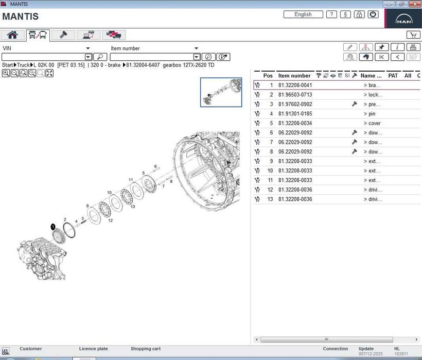Image resolution: width=422 pixels, height=360 pixels.
Task: Expand the 'bra...' name in row 1
Action: [x=372, y=85]
